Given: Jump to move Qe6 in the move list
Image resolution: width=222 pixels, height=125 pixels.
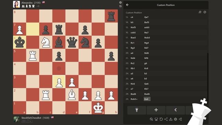Looking at the screenshot, I should point(146,84).
